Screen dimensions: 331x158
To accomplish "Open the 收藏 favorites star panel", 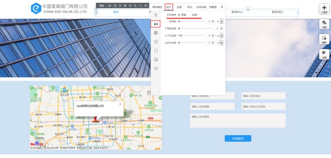I will coord(324,55).
